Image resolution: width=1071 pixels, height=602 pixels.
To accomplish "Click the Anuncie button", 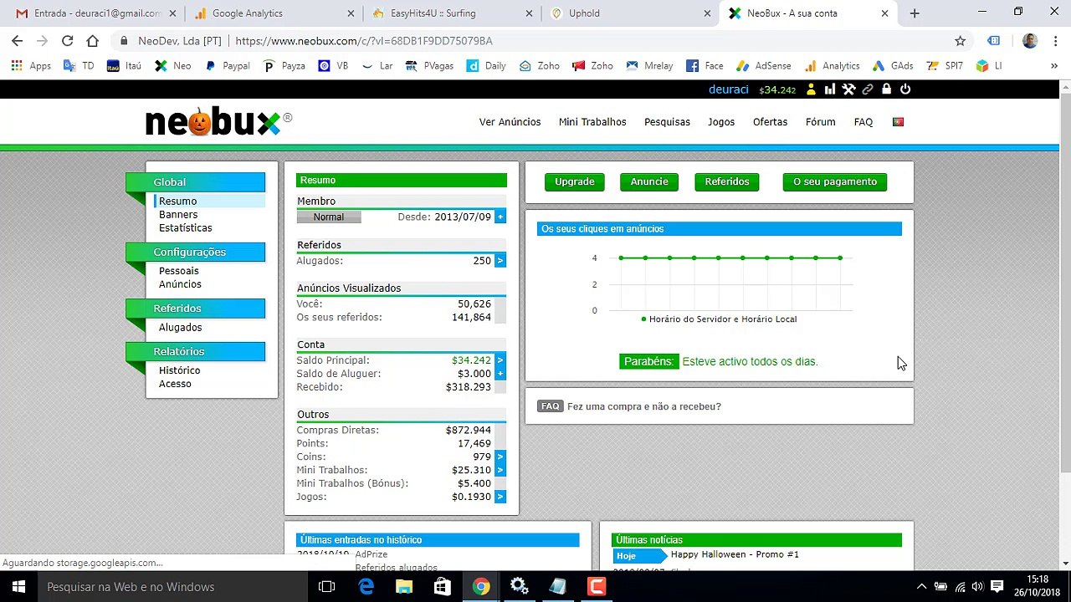I will point(649,181).
